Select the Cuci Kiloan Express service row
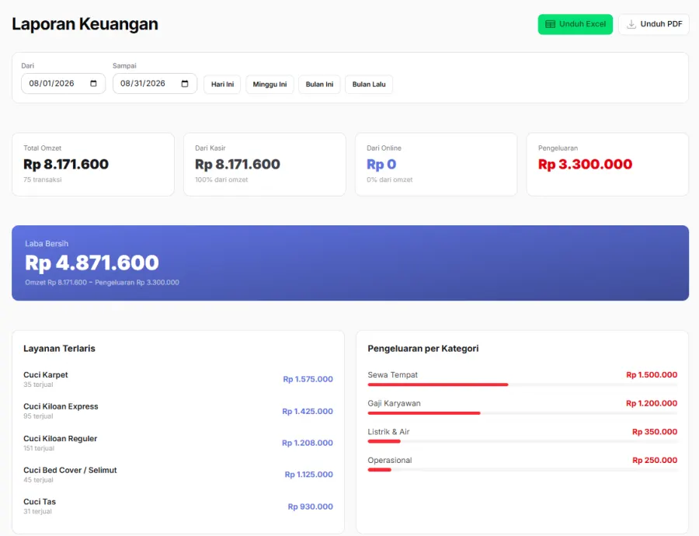Screen dimensions: 699x536 pos(178,411)
